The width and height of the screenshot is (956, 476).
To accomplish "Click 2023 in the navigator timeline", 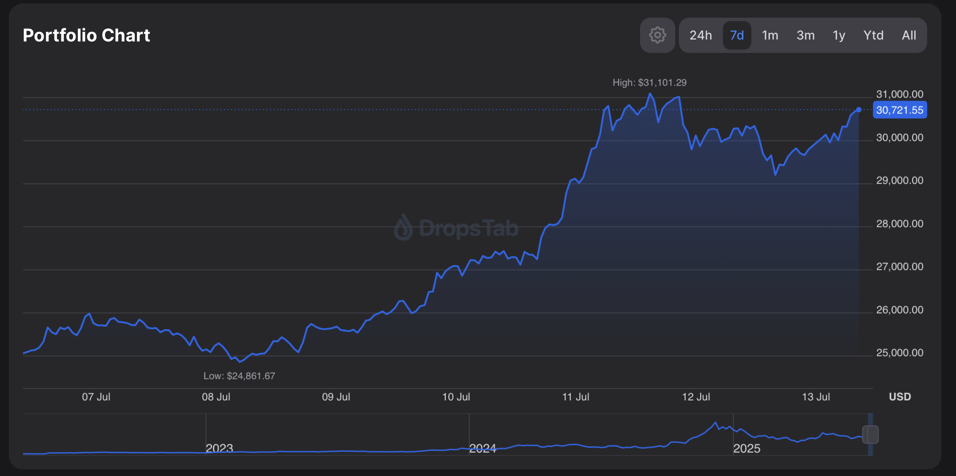I will click(219, 448).
